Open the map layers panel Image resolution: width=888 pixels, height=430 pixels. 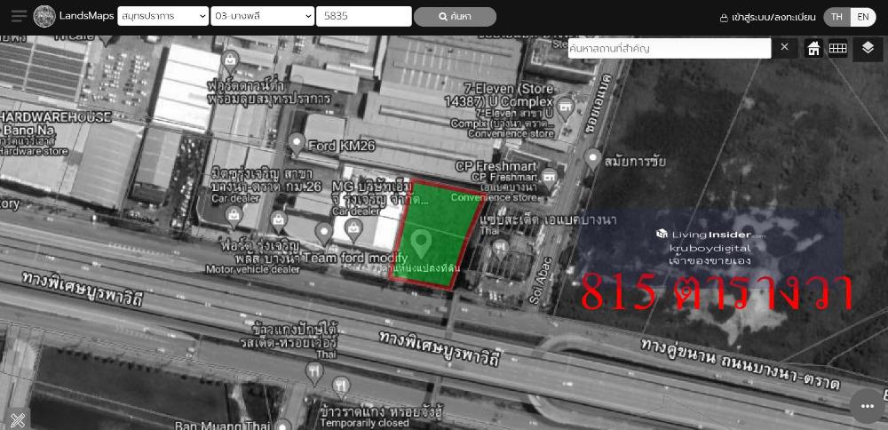click(868, 48)
